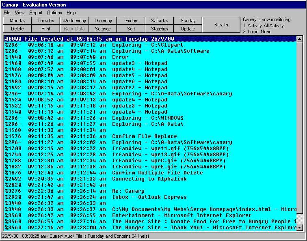The height and width of the screenshot is (241, 307).
Task: Show Thursday's audit file
Action: click(x=103, y=21)
